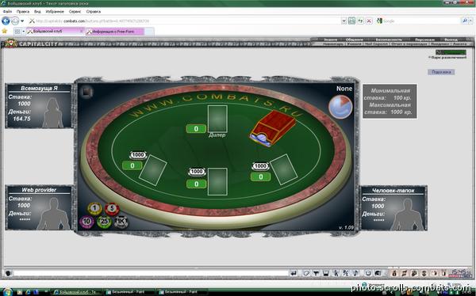Click the center player's card slot
Viewport: 476px width, 296px height.
tap(217, 181)
